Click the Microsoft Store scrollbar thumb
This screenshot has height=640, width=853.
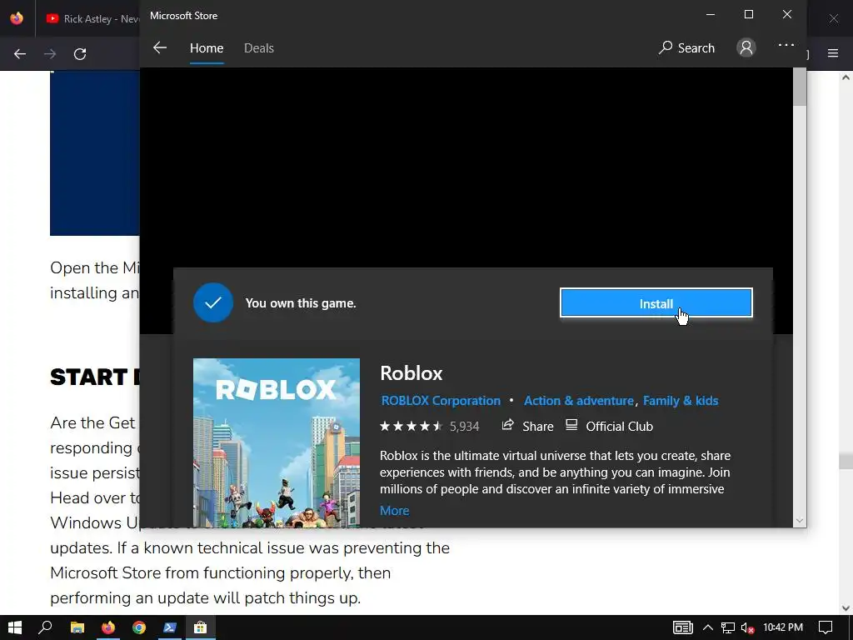799,87
